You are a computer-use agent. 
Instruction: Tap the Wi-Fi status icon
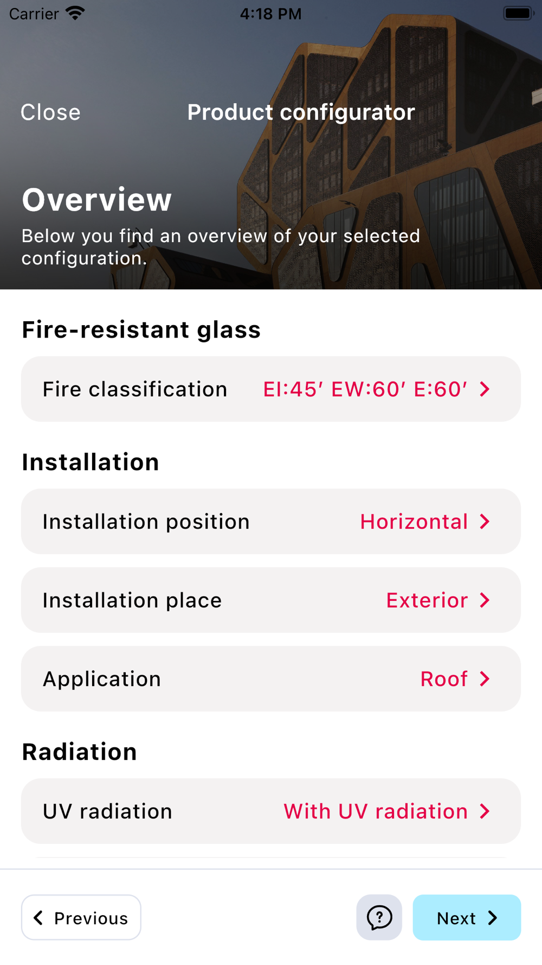click(75, 13)
